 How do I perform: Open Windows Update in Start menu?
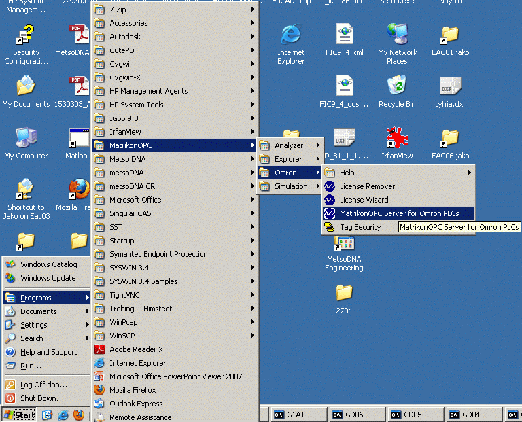[47, 278]
